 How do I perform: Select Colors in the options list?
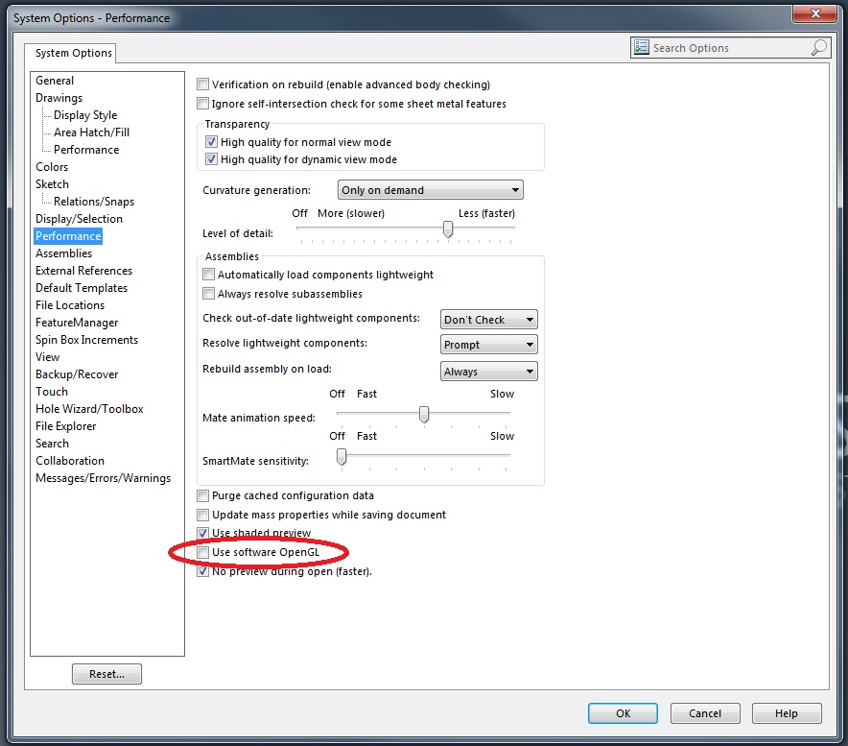tap(52, 167)
